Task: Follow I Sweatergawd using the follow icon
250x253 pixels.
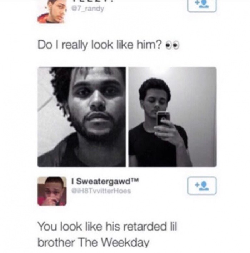Action: pos(202,186)
